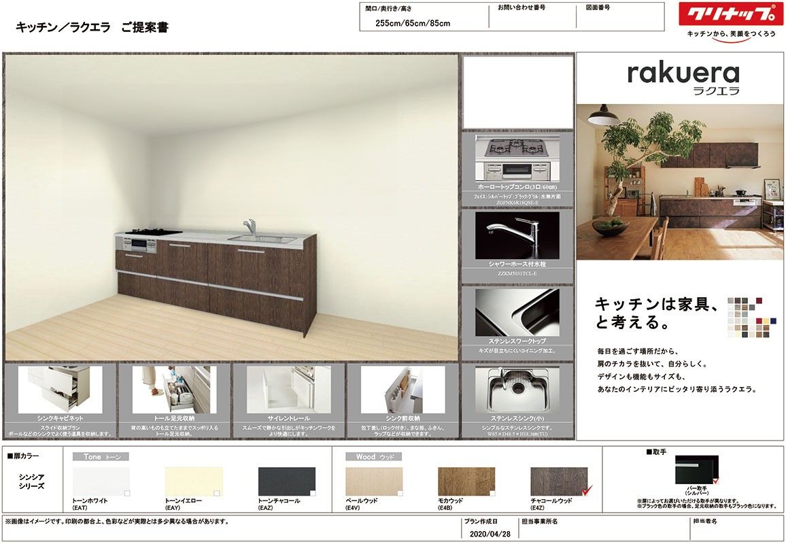The image size is (786, 544).
Task: Select the shower hose faucet image
Action: (517, 235)
